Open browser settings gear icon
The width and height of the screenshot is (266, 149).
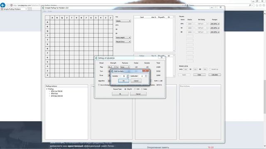coord(264,5)
